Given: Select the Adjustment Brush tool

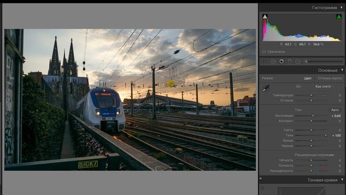Looking at the screenshot, I should pyautogui.click(x=306, y=61).
